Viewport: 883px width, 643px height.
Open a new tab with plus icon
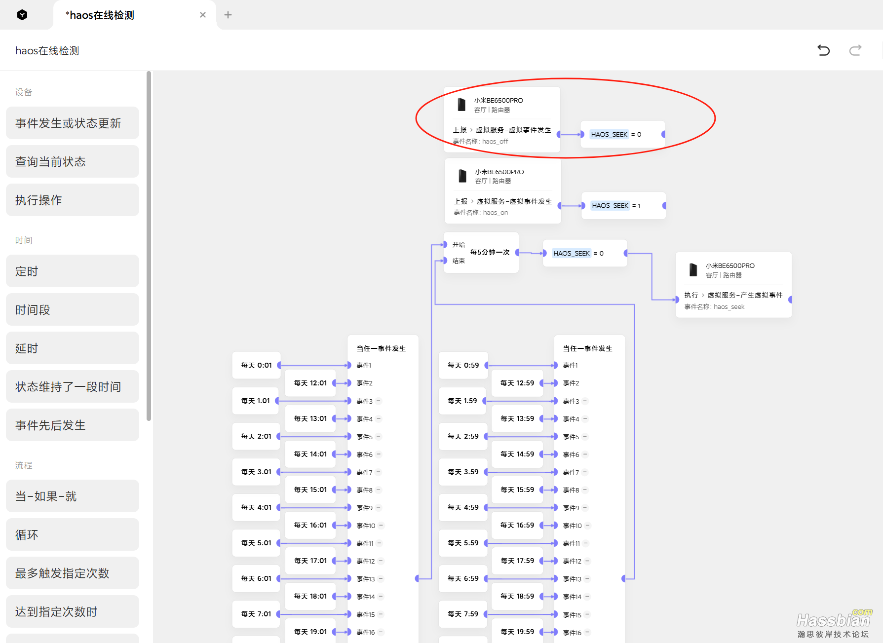click(228, 15)
